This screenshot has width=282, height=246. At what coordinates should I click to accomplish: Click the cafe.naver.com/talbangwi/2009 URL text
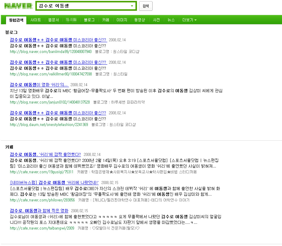click(x=42, y=228)
